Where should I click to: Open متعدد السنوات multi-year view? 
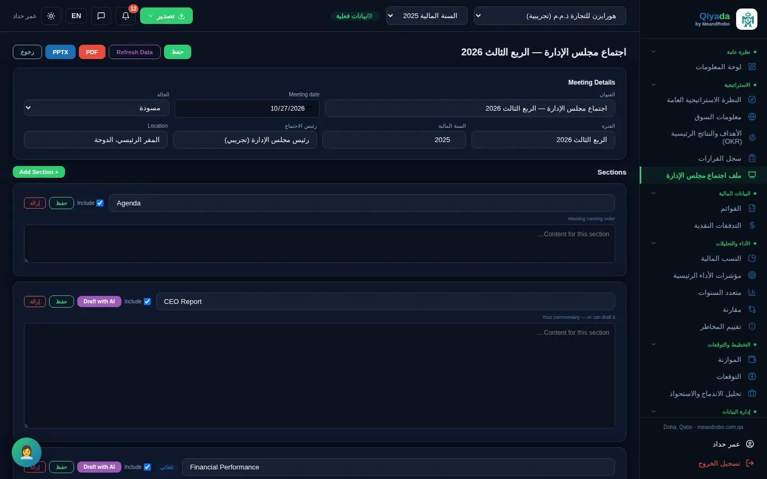pos(703,292)
